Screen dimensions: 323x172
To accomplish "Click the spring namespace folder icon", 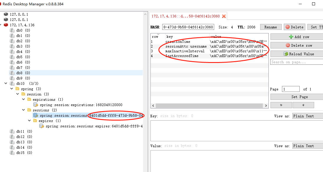I will point(17,89).
